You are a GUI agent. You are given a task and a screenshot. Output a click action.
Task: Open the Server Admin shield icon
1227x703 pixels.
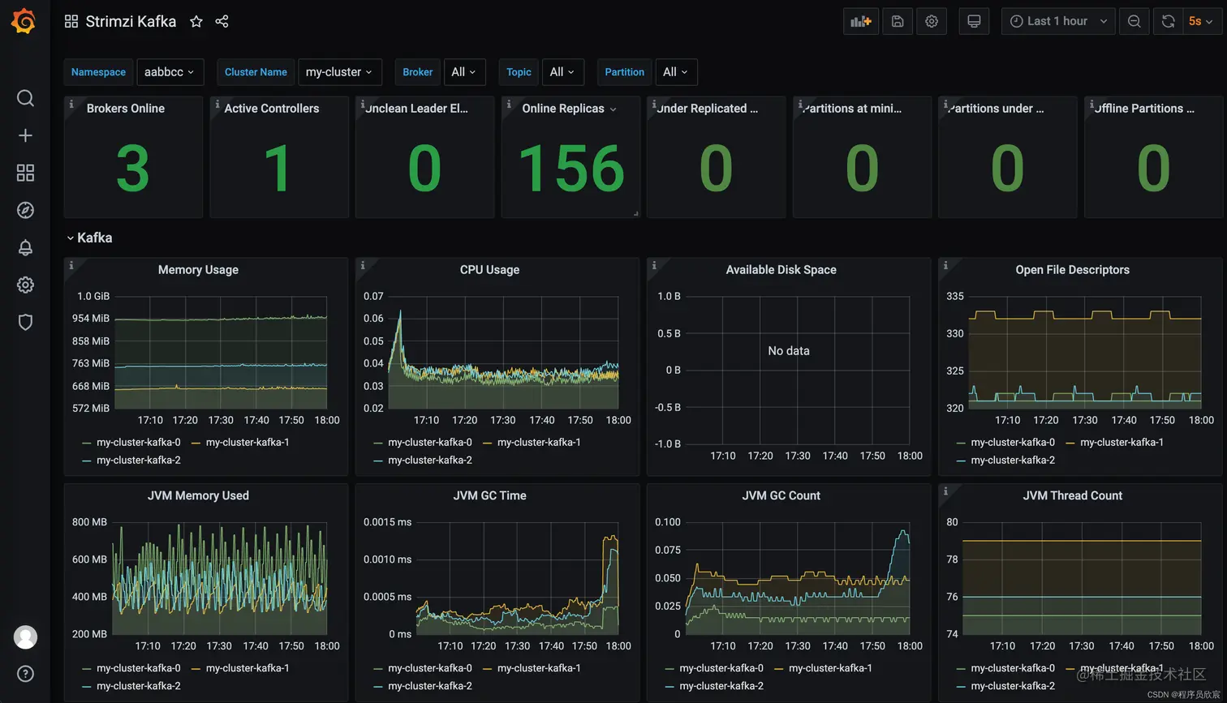[x=25, y=322]
